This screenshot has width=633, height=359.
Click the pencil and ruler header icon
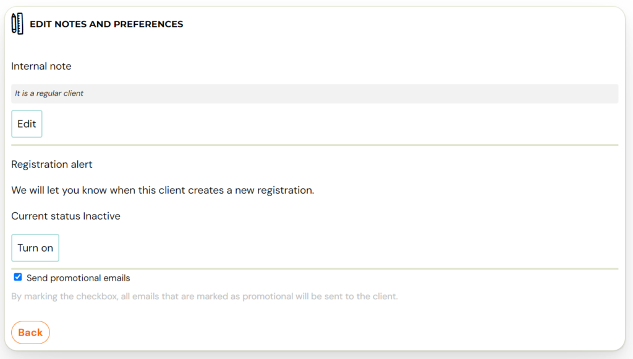(17, 24)
